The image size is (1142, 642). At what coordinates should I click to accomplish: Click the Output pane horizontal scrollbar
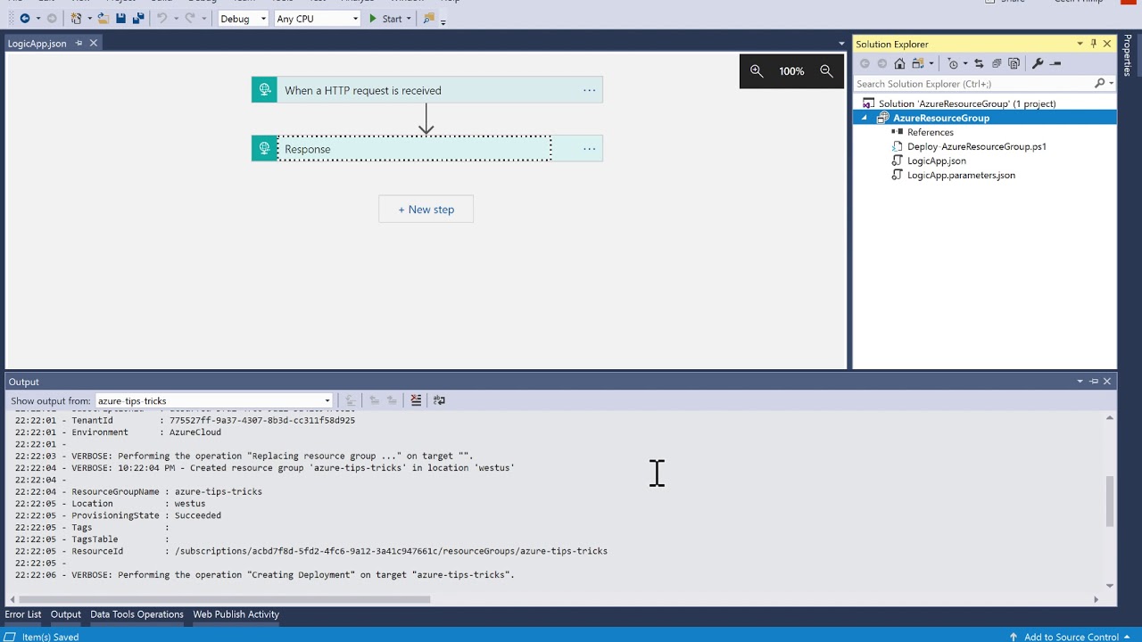(224, 599)
